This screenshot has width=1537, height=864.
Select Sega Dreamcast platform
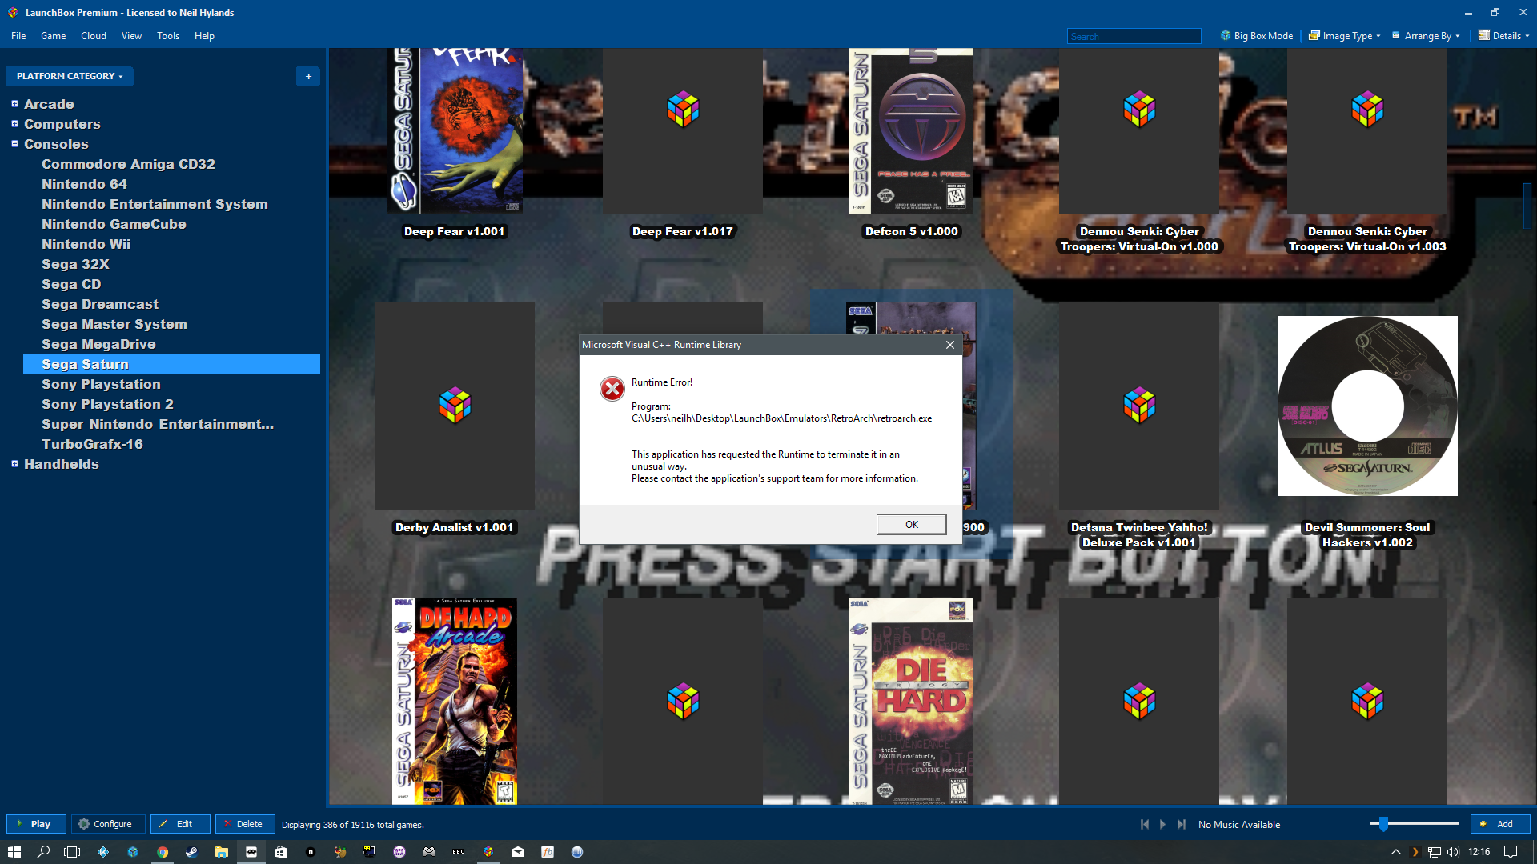click(x=100, y=304)
